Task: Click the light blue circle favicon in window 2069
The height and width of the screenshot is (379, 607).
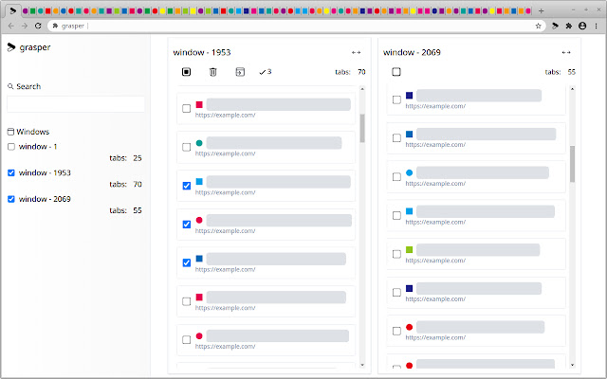Action: pyautogui.click(x=409, y=172)
